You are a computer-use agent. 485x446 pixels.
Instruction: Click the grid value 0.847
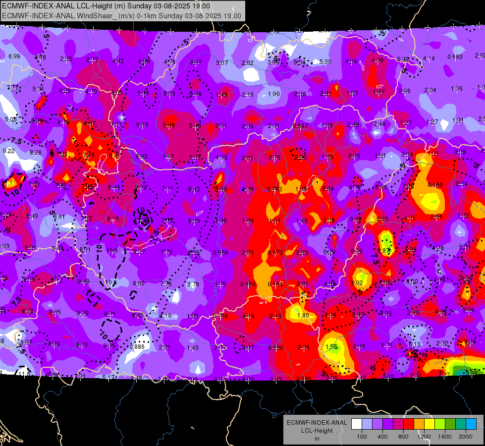(300, 126)
